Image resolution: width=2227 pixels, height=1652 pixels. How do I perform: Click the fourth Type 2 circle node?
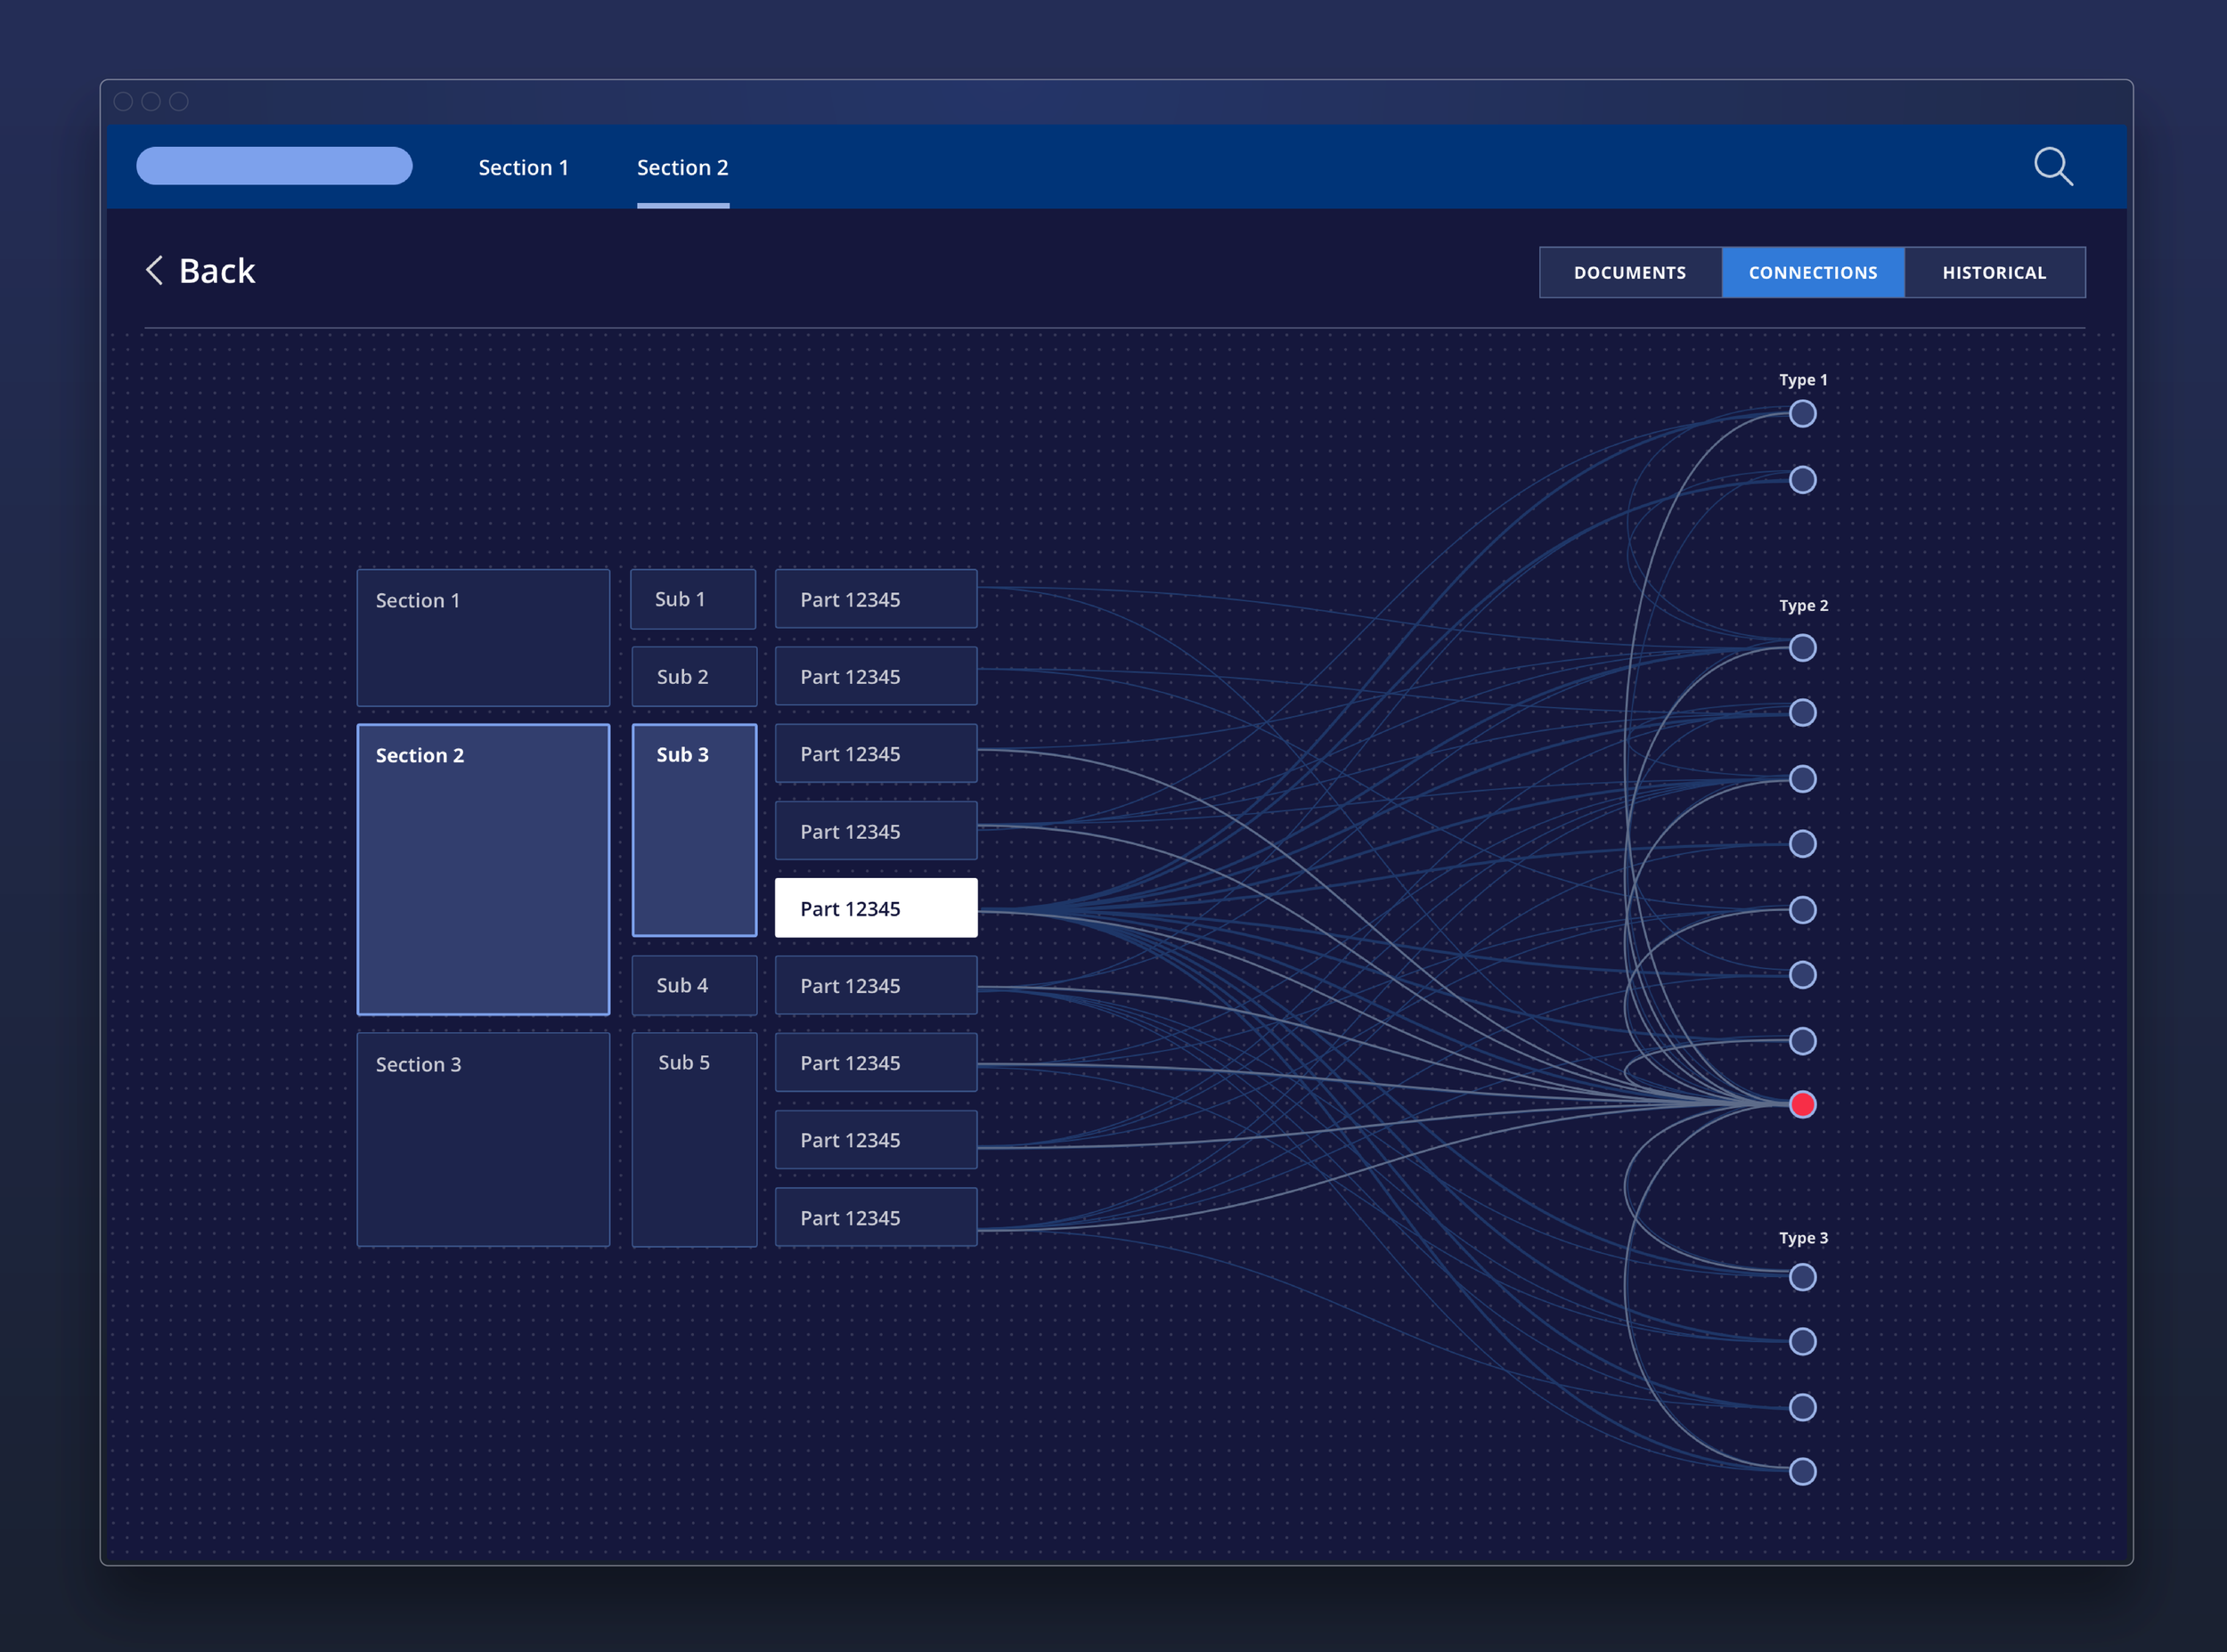click(1802, 840)
